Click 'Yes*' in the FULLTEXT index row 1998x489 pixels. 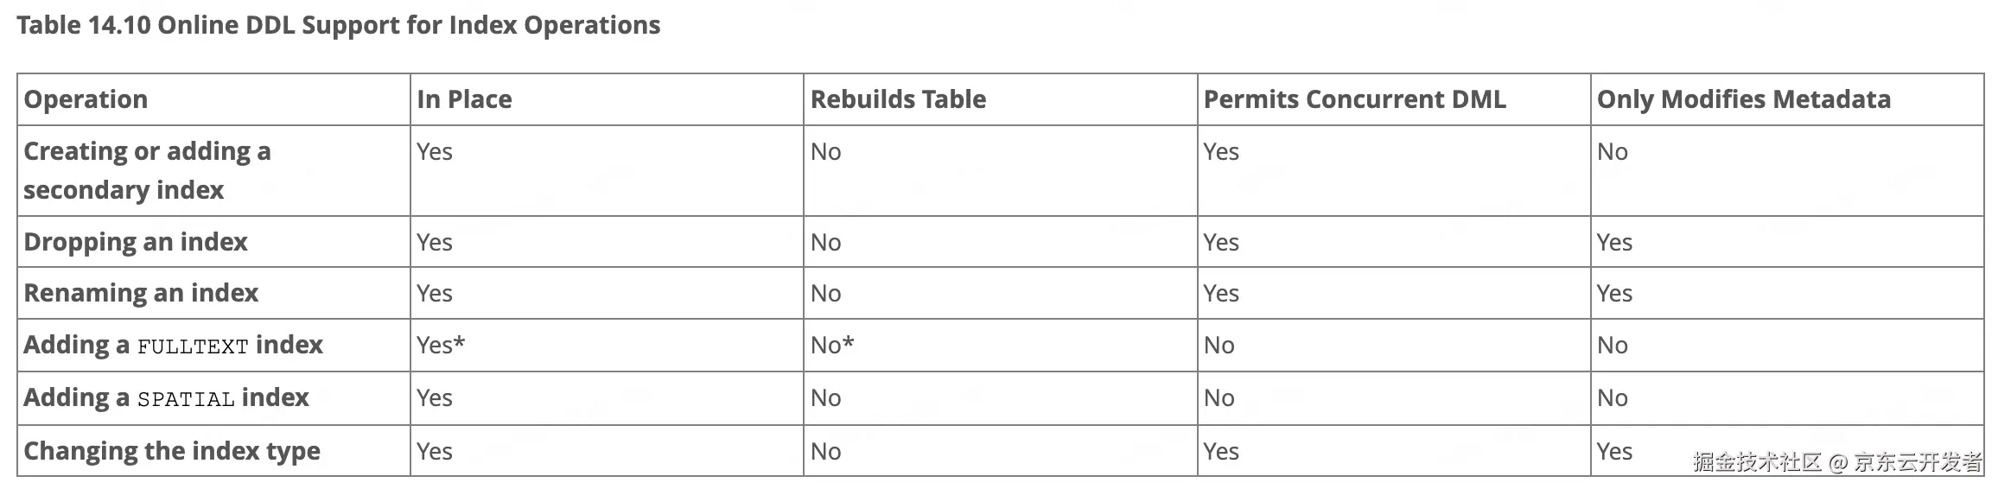pos(441,346)
